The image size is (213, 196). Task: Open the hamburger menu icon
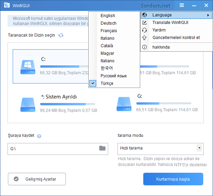tap(182, 5)
